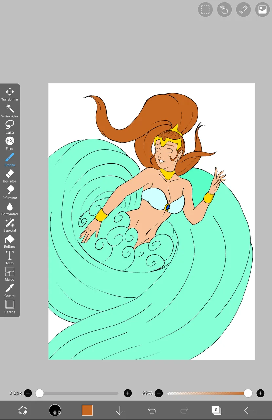
Task: Choose the Lazo lasso tool
Action: 10,127
